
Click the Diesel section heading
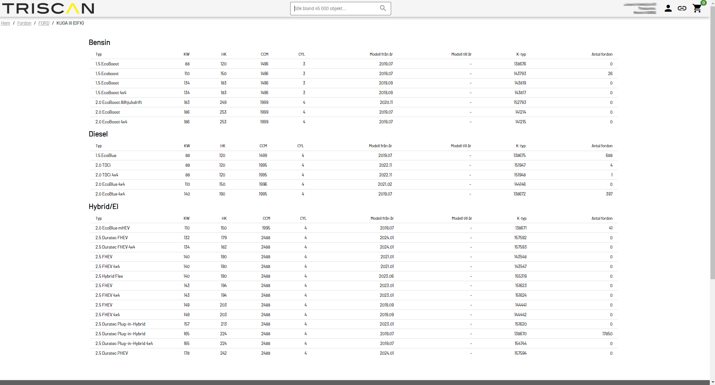(x=98, y=134)
